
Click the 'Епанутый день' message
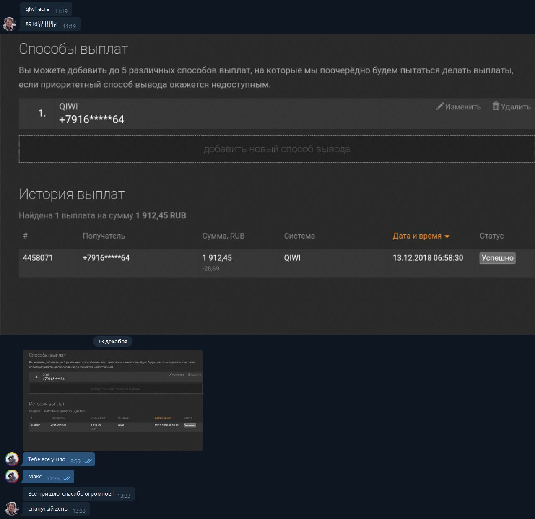56,509
